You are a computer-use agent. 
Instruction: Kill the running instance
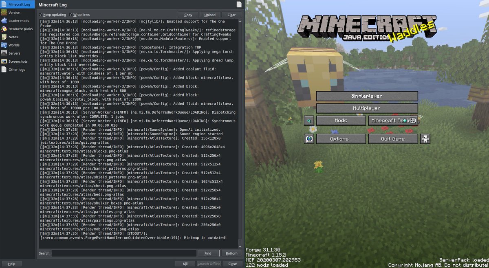click(x=185, y=264)
